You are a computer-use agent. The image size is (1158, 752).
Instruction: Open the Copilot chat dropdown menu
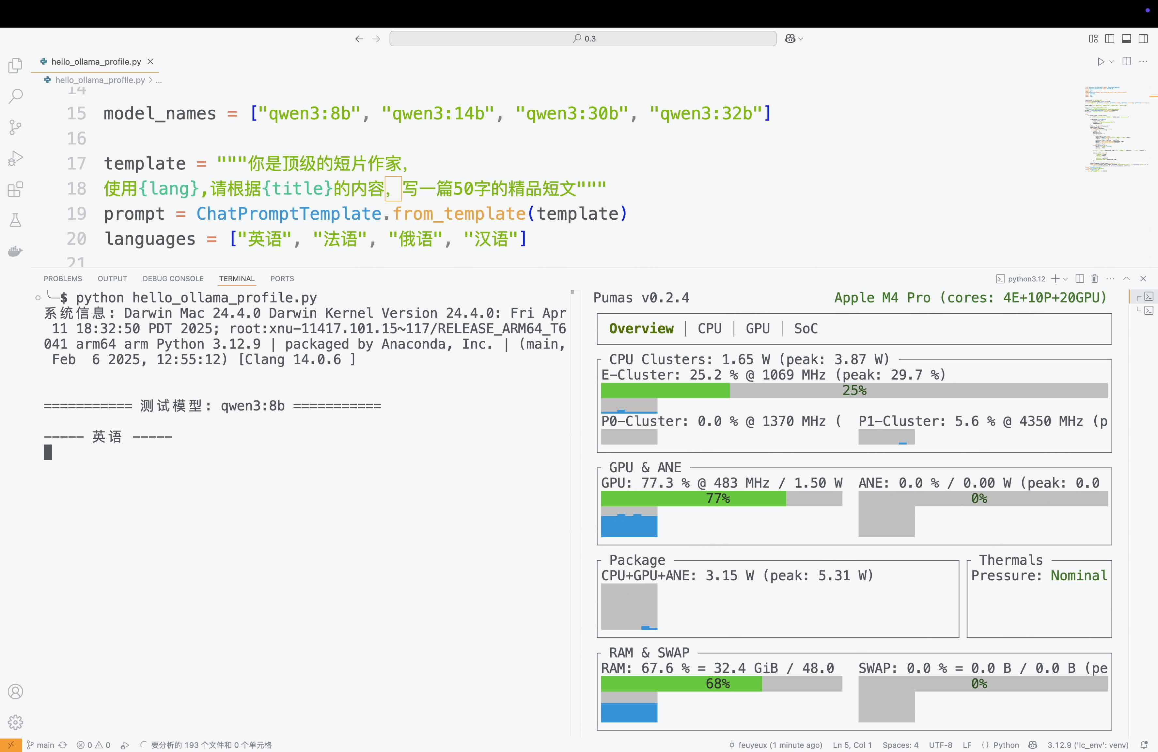point(801,39)
